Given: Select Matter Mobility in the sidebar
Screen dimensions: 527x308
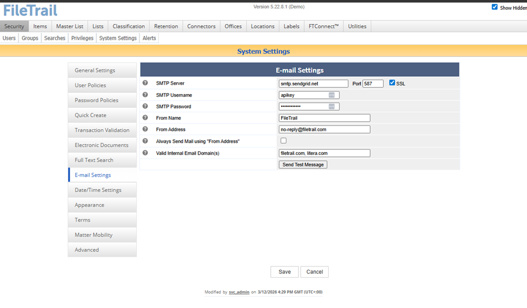Looking at the screenshot, I should [102, 235].
